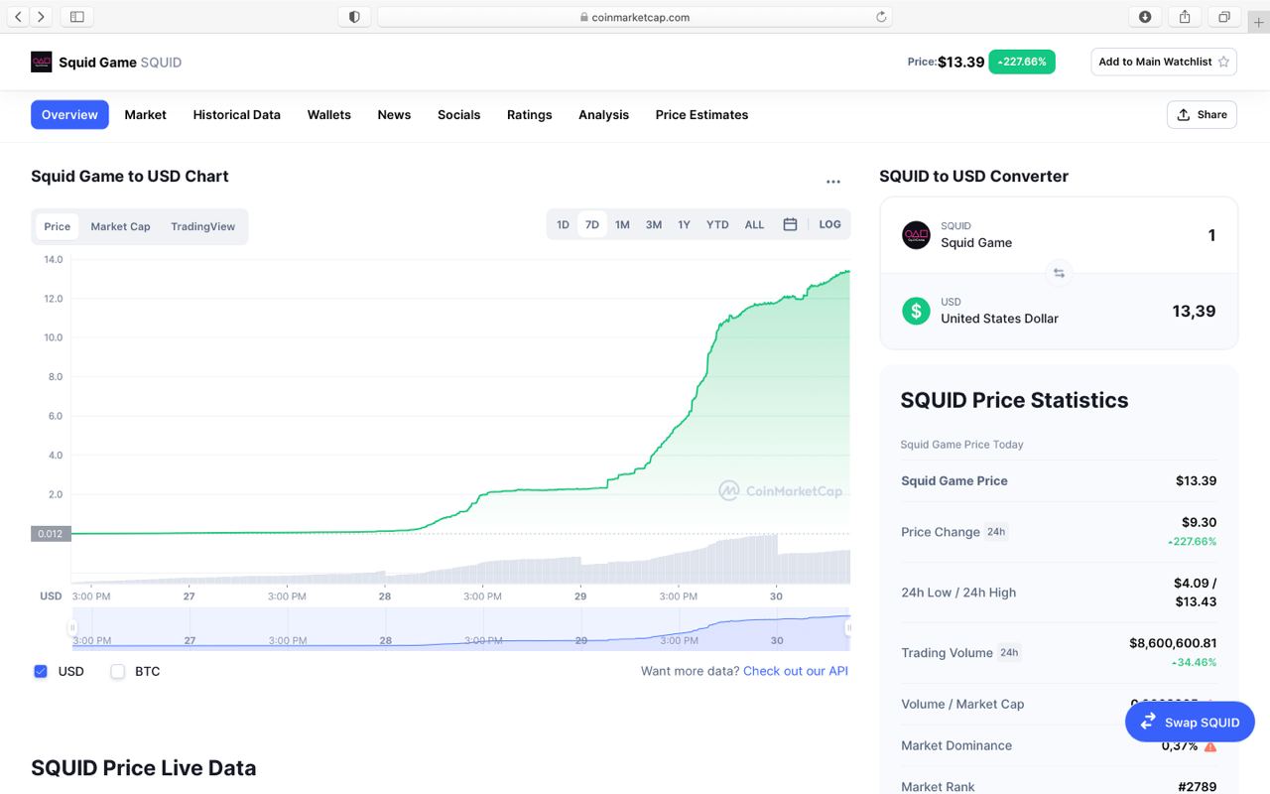Switch to the Overview tab
This screenshot has width=1270, height=794.
[69, 114]
